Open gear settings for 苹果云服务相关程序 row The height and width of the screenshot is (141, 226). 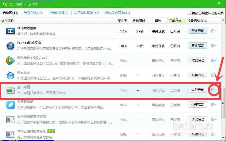pyautogui.click(x=214, y=134)
